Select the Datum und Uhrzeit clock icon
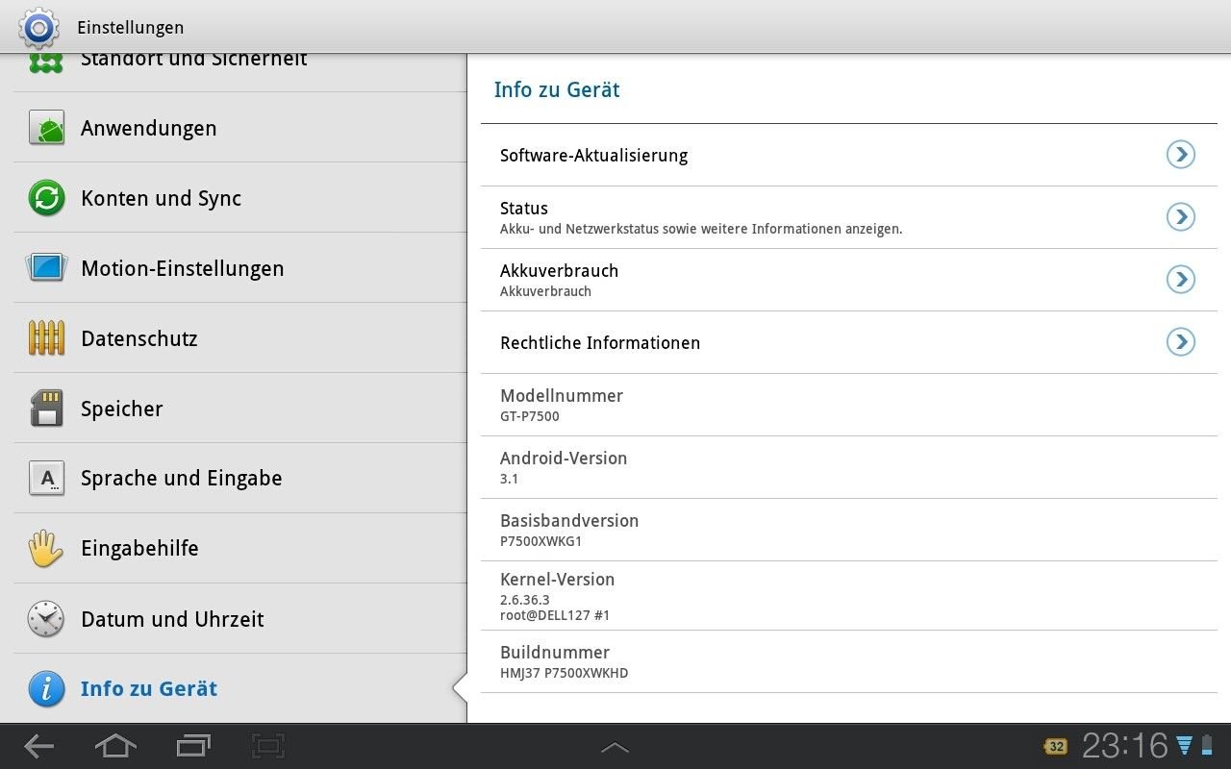Screen dimensions: 1231x769 pyautogui.click(x=46, y=619)
